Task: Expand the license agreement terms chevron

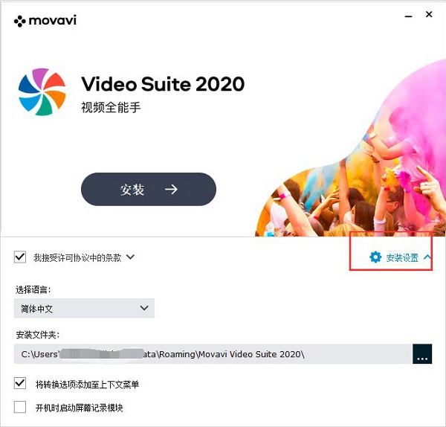Action: 130,257
